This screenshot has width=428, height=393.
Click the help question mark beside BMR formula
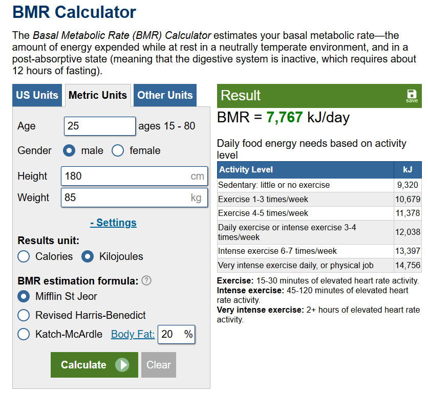coord(146,280)
